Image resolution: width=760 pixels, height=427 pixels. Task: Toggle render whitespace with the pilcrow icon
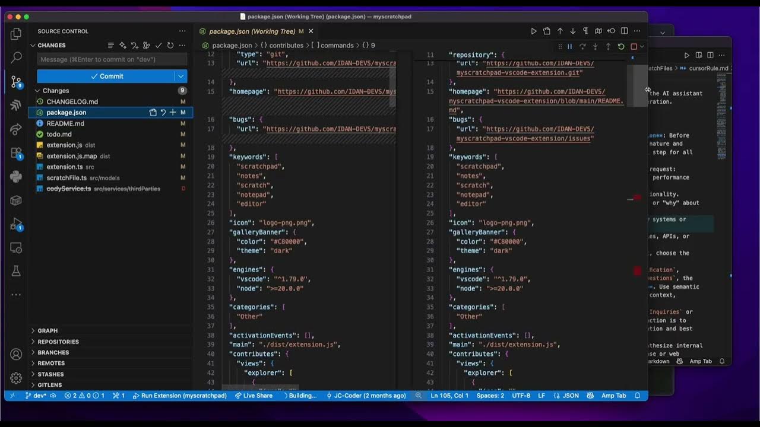point(585,31)
